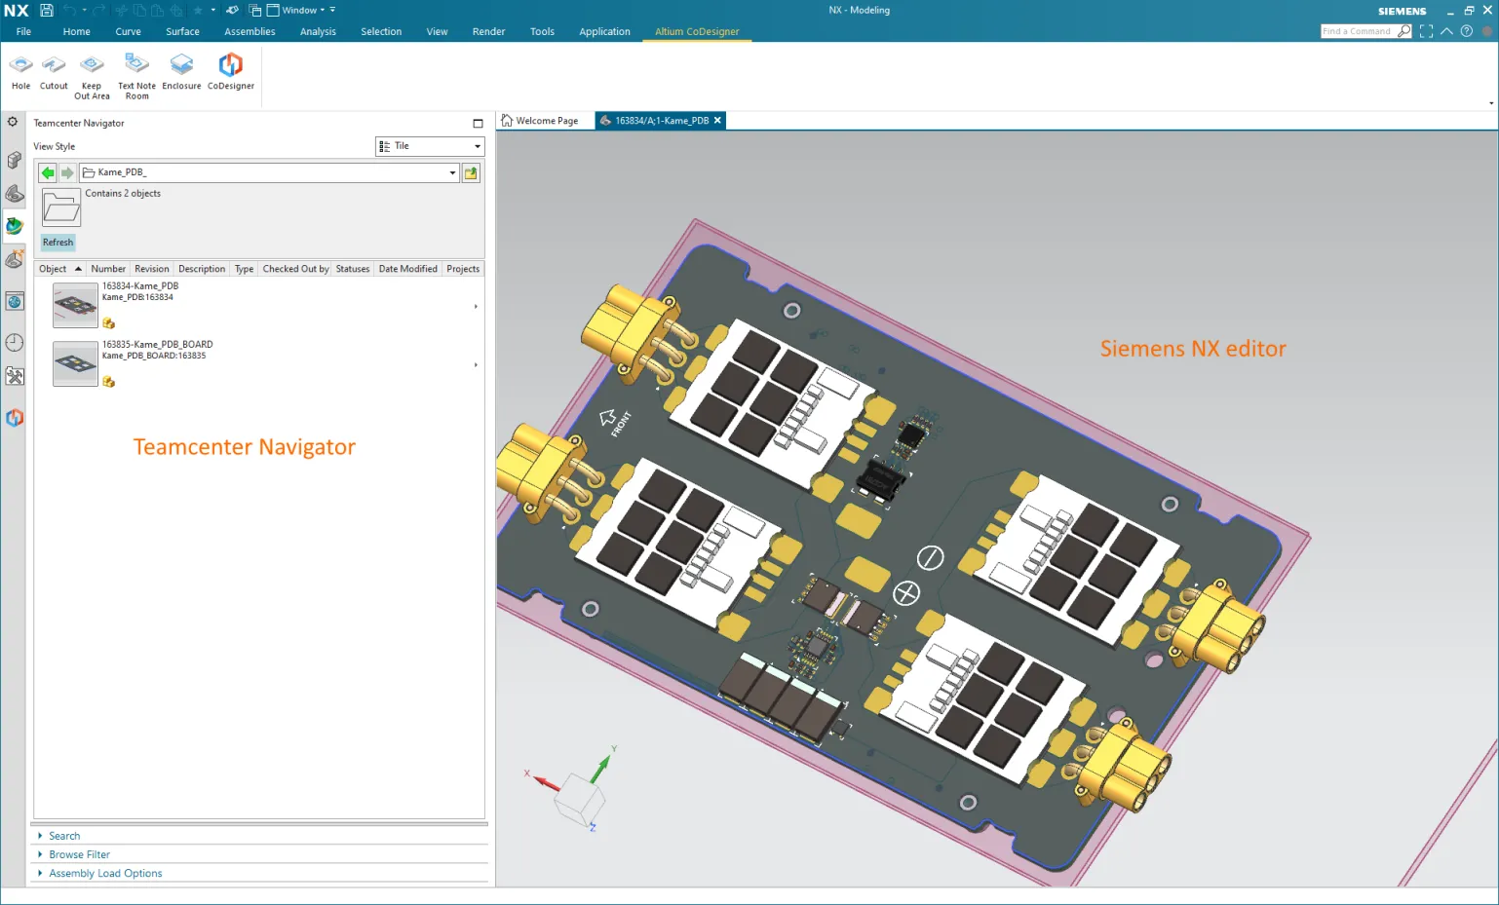Click the search magnifier in Find a Command
This screenshot has height=905, width=1499.
[1404, 31]
